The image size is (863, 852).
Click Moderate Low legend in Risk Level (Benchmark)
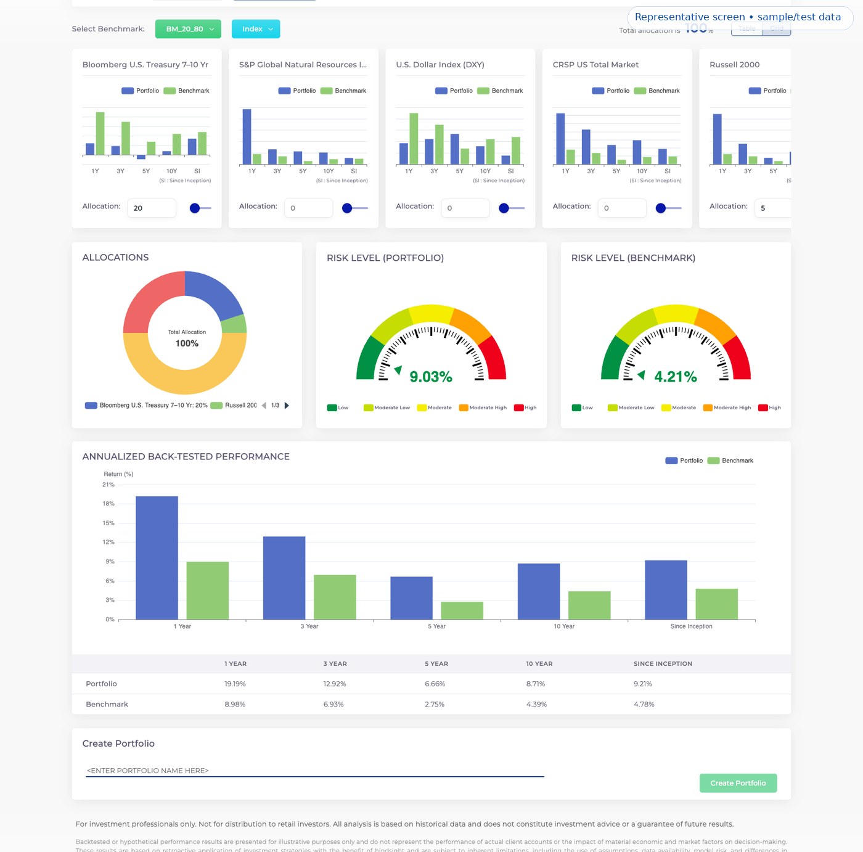(631, 408)
